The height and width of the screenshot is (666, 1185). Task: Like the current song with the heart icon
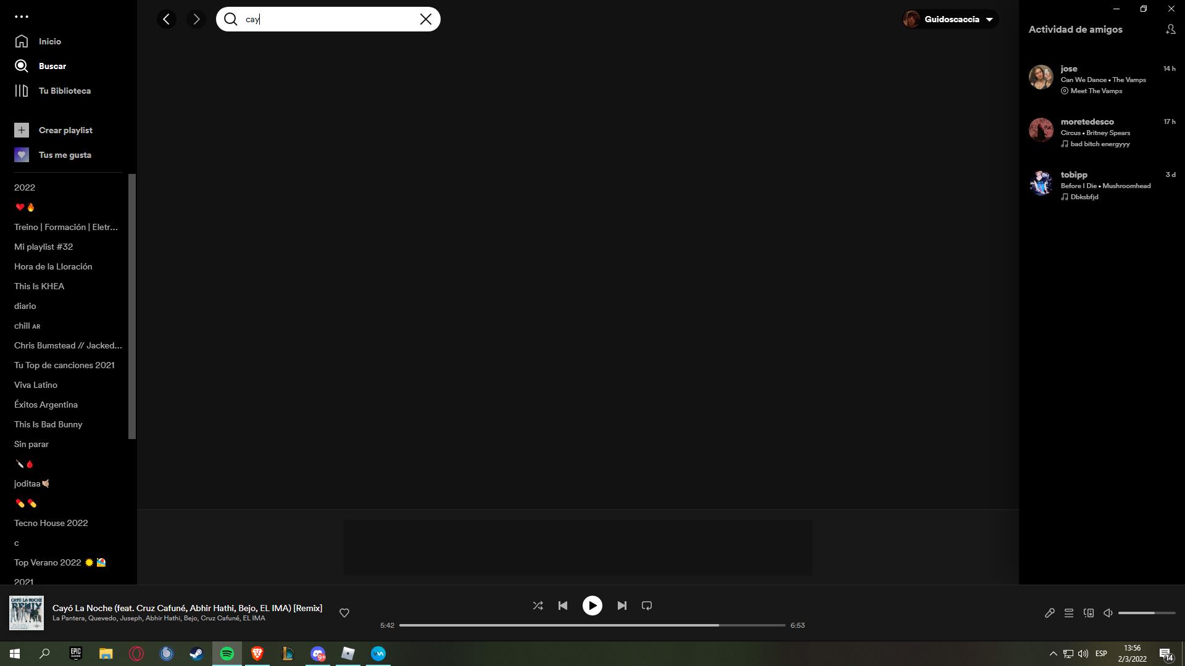point(344,612)
